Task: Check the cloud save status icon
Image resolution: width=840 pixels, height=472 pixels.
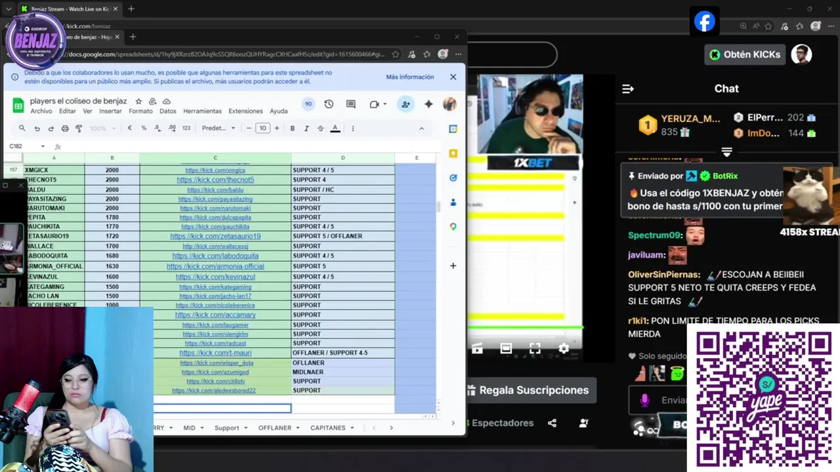Action: click(166, 102)
